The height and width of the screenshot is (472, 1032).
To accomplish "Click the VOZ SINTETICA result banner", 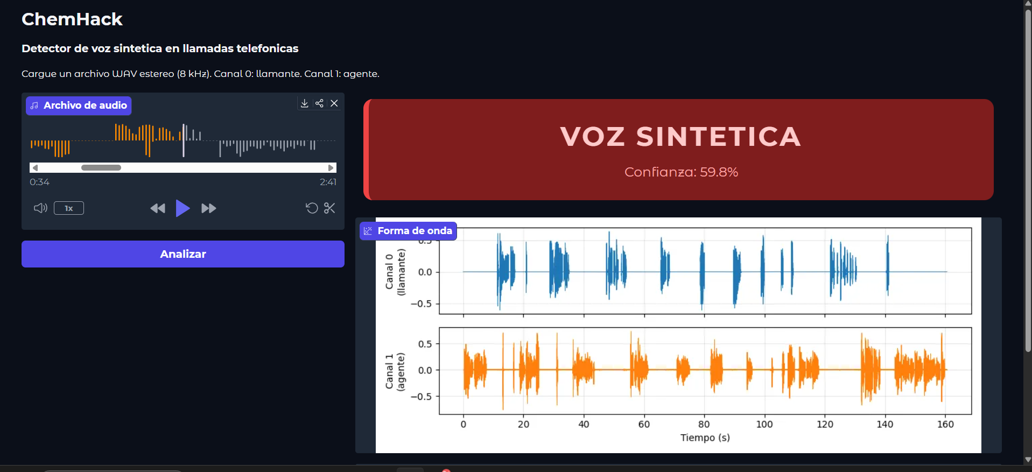I will (678, 150).
